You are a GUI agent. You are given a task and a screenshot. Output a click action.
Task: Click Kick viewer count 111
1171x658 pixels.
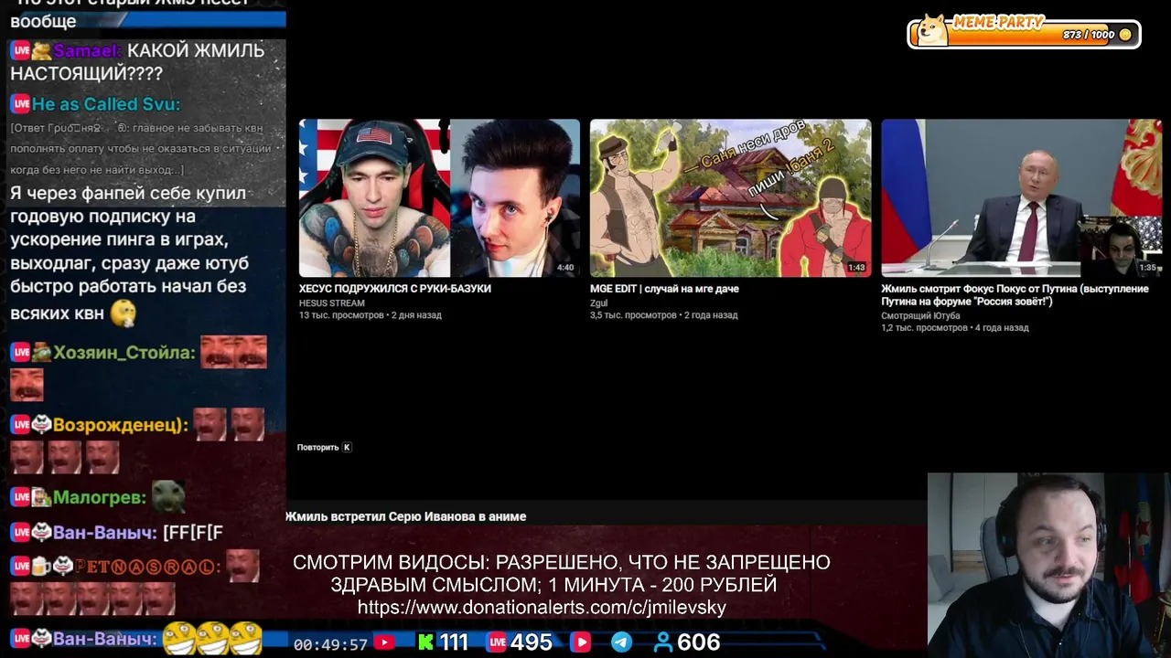click(454, 642)
